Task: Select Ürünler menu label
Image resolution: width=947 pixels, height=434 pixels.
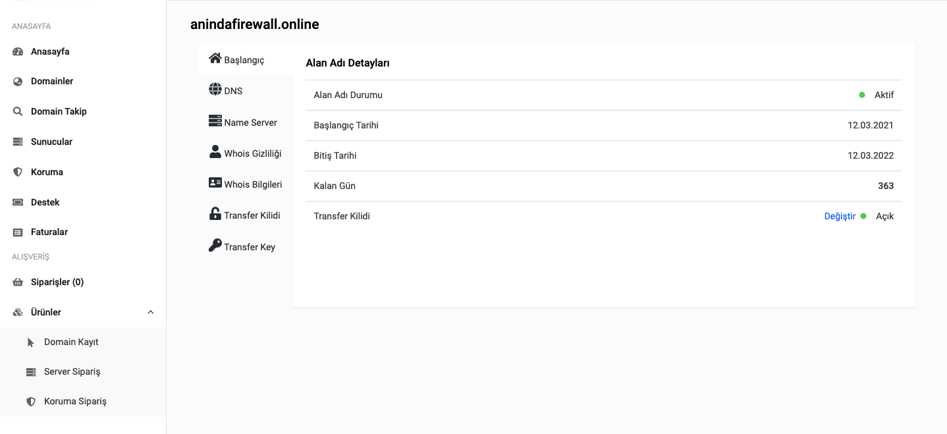Action: pos(46,312)
